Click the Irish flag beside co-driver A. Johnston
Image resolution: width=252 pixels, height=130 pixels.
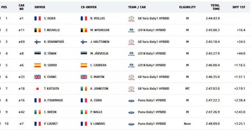click(84, 89)
